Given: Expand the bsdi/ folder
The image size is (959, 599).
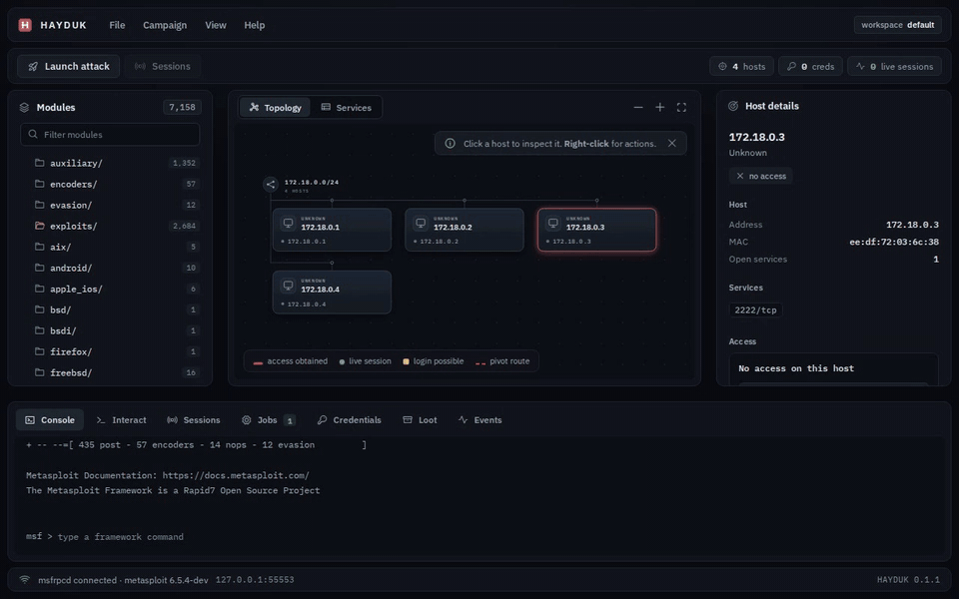Looking at the screenshot, I should [116, 330].
